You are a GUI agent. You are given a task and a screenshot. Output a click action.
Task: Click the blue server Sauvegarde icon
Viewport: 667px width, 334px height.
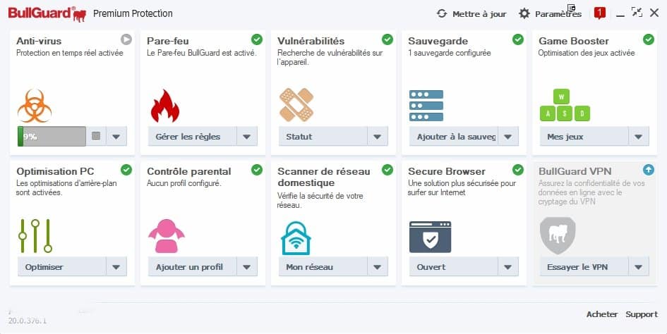[426, 106]
